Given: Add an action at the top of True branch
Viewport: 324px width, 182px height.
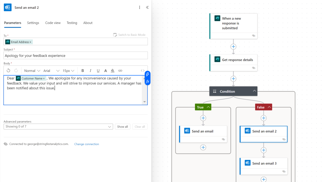Looking at the screenshot, I should 203,118.
